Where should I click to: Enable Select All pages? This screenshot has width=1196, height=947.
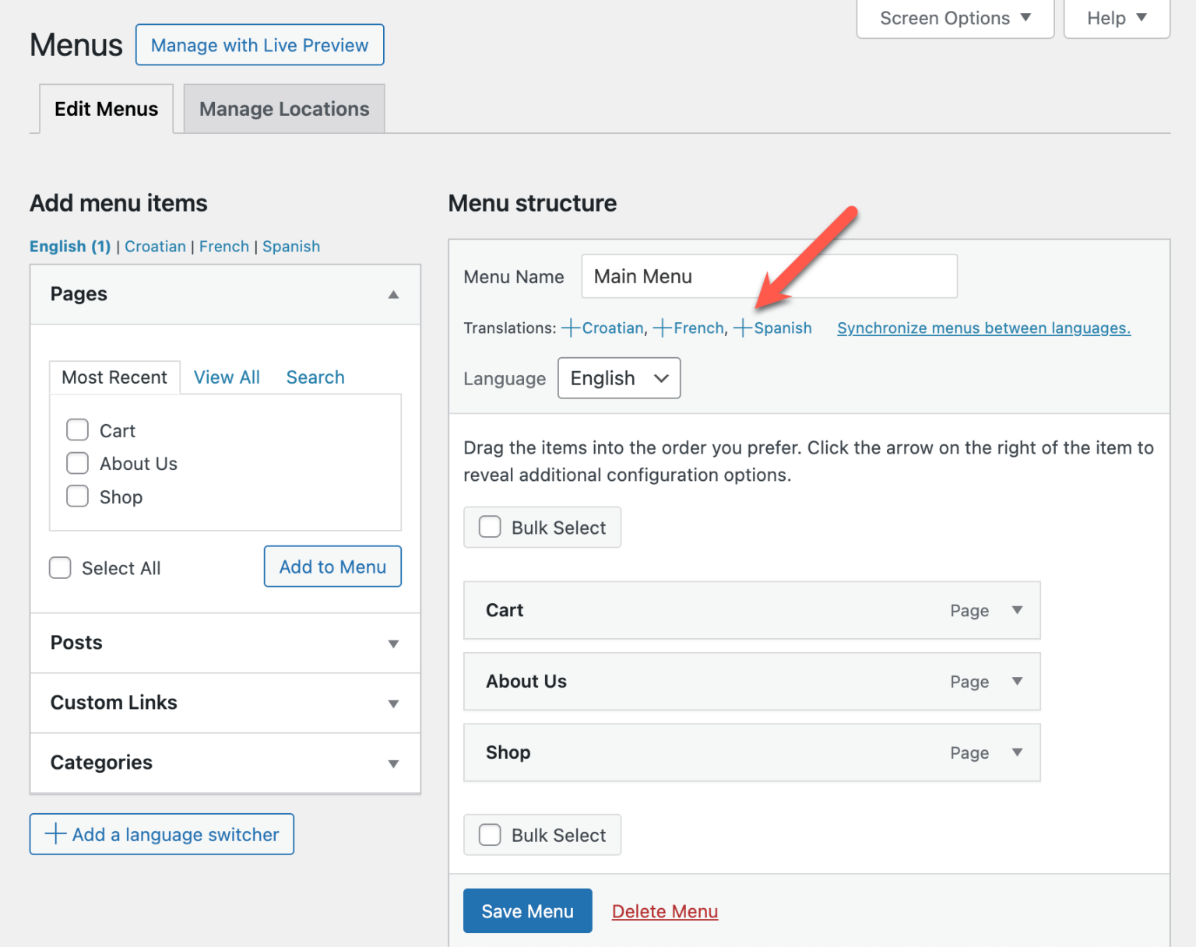[x=60, y=567]
